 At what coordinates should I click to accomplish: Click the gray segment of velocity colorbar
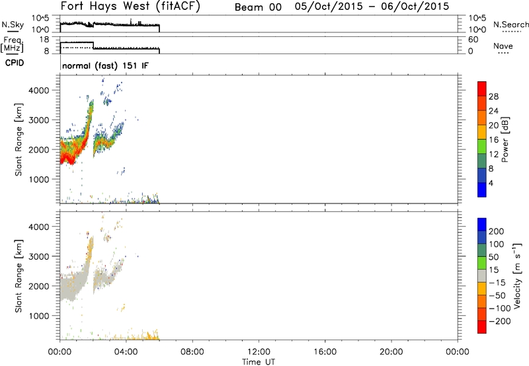coord(482,276)
